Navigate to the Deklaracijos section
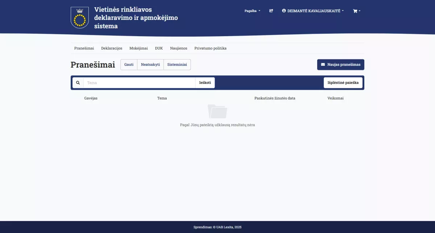The image size is (435, 233). pos(112,48)
